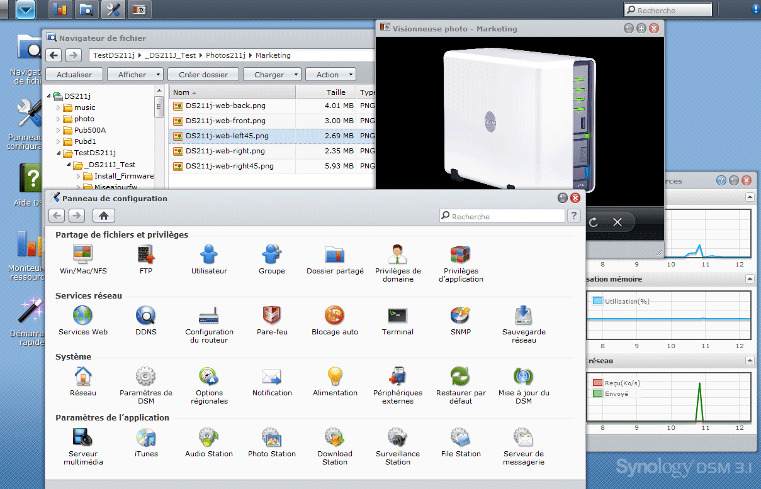761x489 pixels.
Task: Open Dossier partagé settings
Action: point(335,260)
